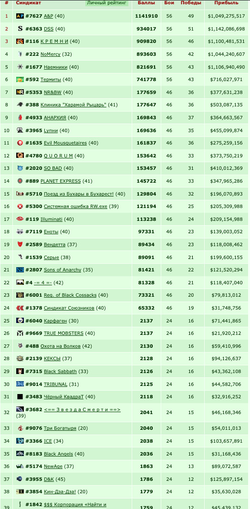Click the Вендетта red mask icon
The width and height of the screenshot is (250, 509).
[20, 244]
